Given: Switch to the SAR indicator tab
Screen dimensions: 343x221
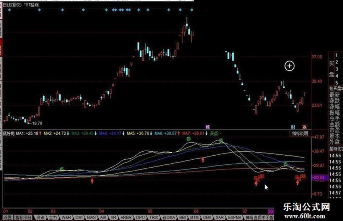Looking at the screenshot, I should (219, 217).
